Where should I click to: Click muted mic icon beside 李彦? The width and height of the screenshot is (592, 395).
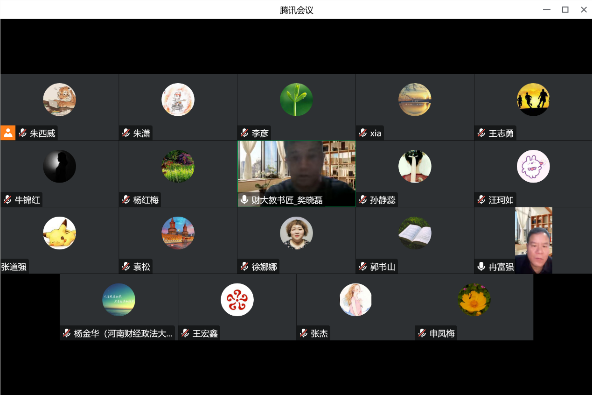pyautogui.click(x=244, y=133)
